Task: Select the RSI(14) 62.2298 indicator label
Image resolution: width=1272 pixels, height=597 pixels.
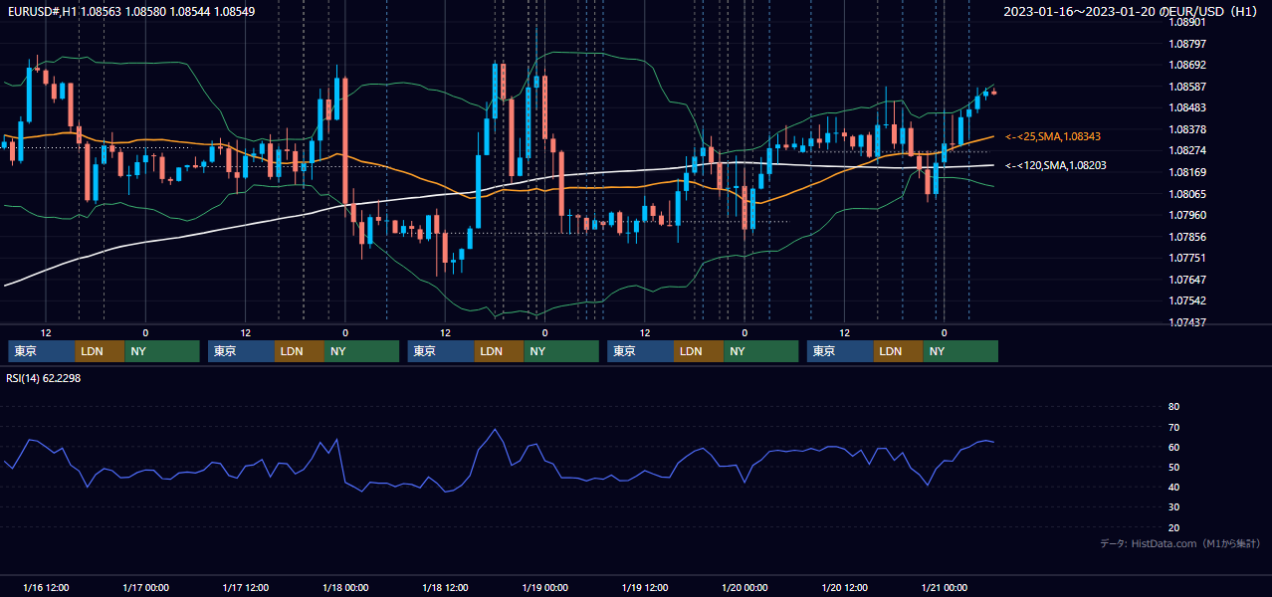Action: point(44,378)
